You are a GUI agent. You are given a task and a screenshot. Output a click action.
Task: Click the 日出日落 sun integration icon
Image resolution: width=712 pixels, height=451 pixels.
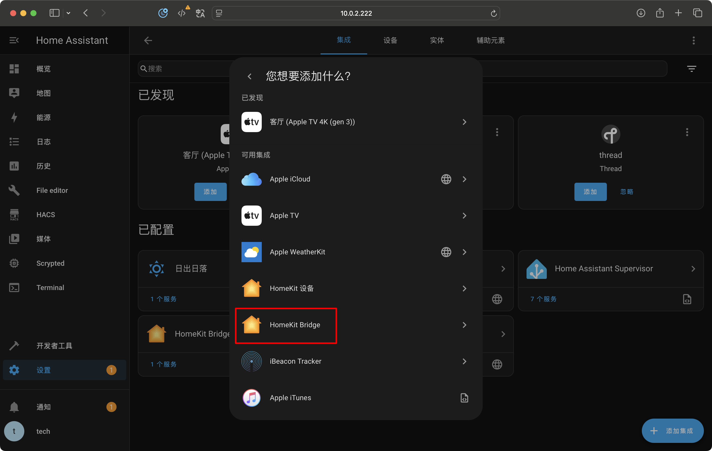[x=156, y=269]
